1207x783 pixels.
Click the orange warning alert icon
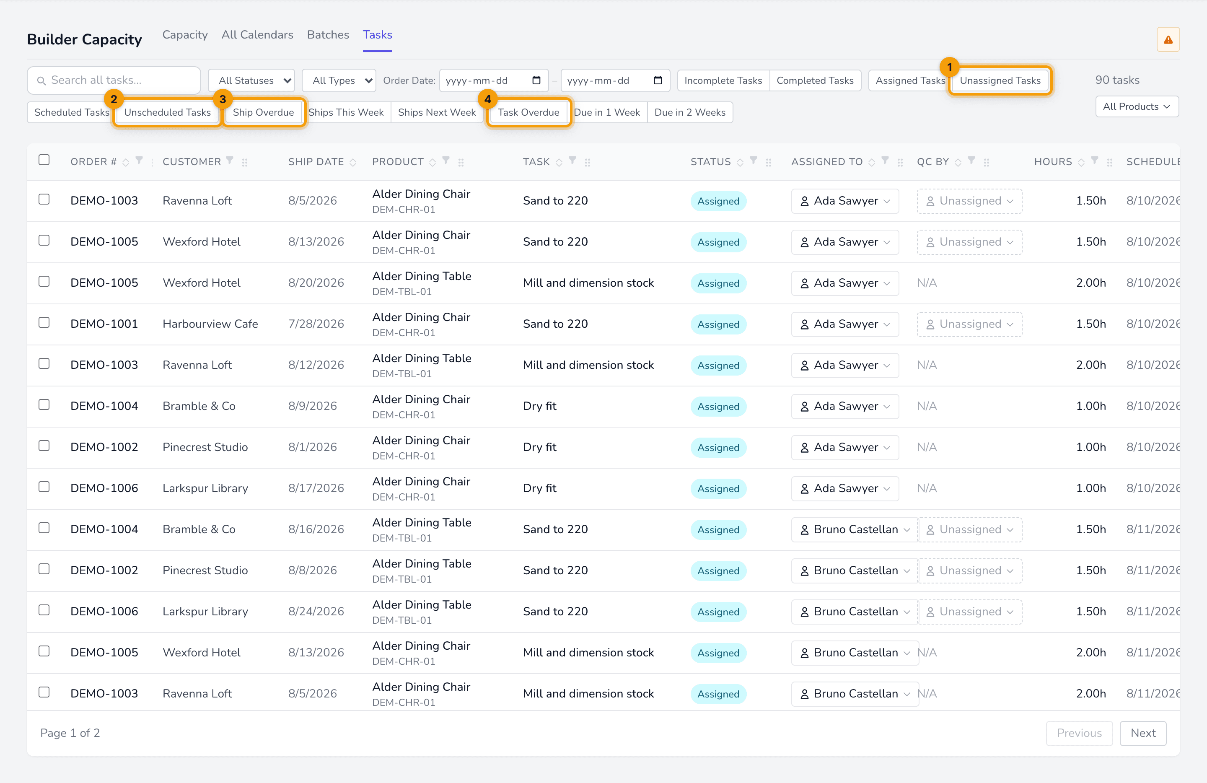coord(1168,39)
